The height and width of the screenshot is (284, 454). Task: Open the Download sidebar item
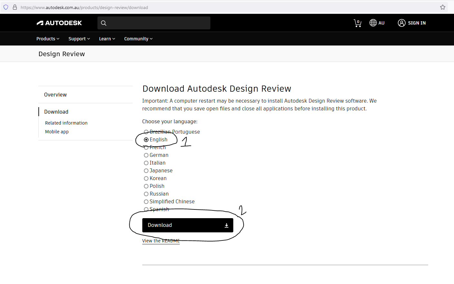[56, 112]
